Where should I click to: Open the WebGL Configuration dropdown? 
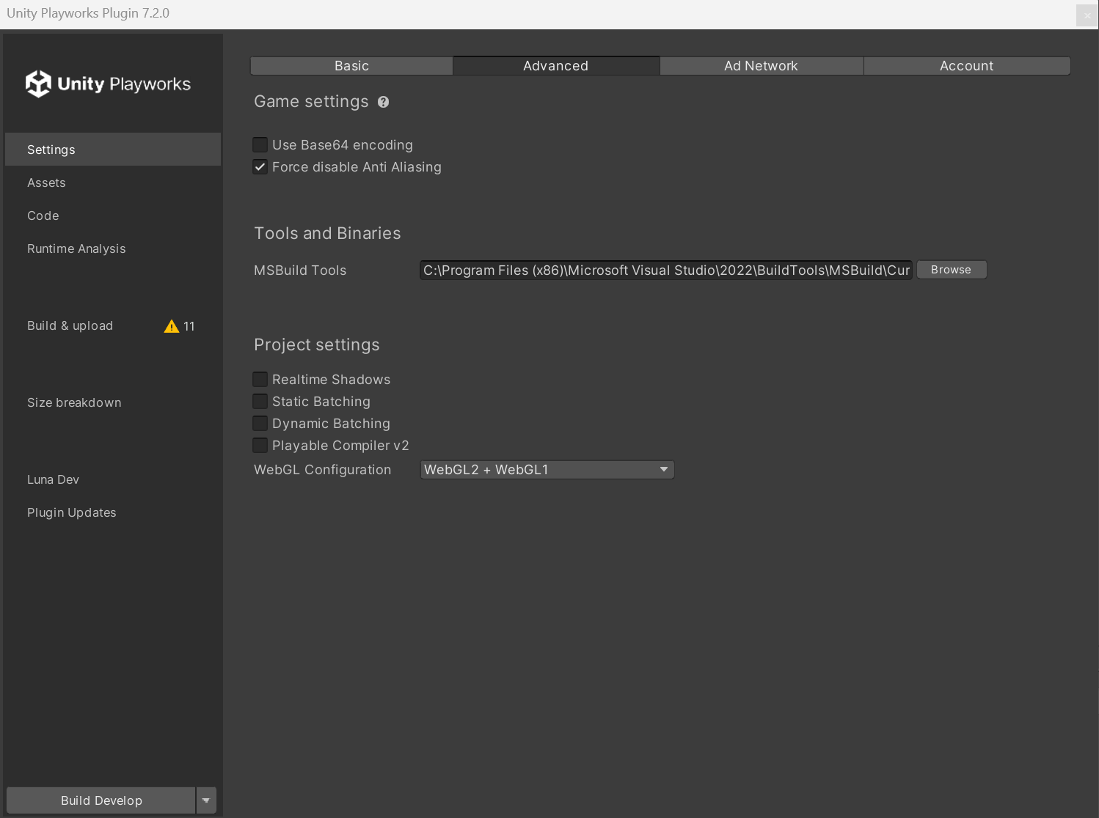coord(547,470)
